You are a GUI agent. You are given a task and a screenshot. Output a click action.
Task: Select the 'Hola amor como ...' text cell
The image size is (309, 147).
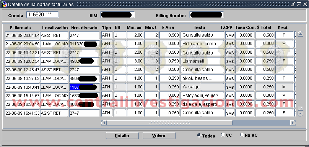203,44
